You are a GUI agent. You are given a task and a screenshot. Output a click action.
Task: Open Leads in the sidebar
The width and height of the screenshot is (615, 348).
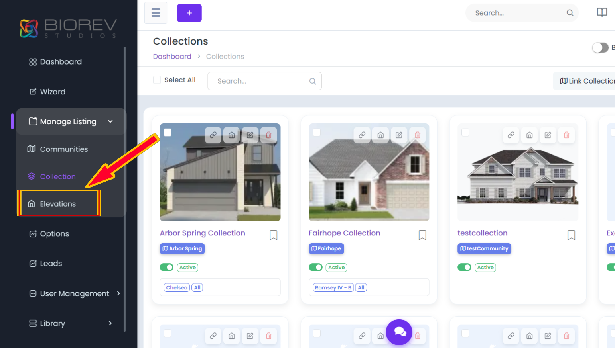point(46,264)
